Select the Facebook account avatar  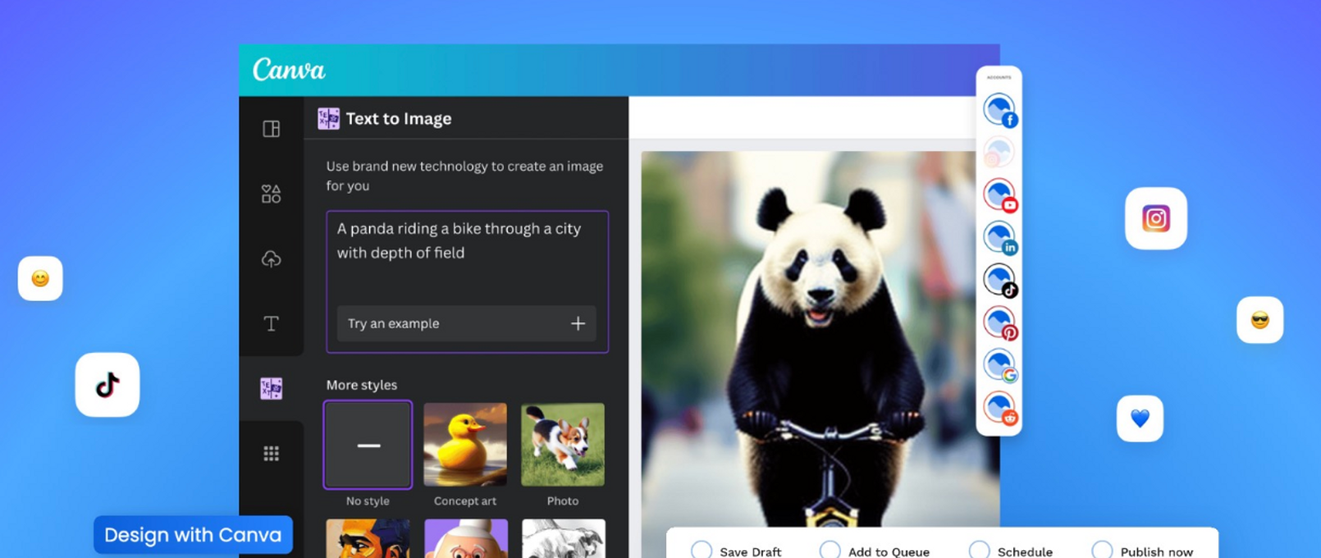coord(1000,110)
